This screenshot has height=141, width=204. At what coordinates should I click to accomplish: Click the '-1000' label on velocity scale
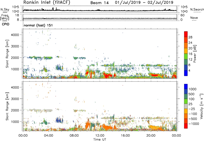[194, 124]
